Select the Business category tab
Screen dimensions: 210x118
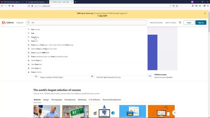(37, 100)
